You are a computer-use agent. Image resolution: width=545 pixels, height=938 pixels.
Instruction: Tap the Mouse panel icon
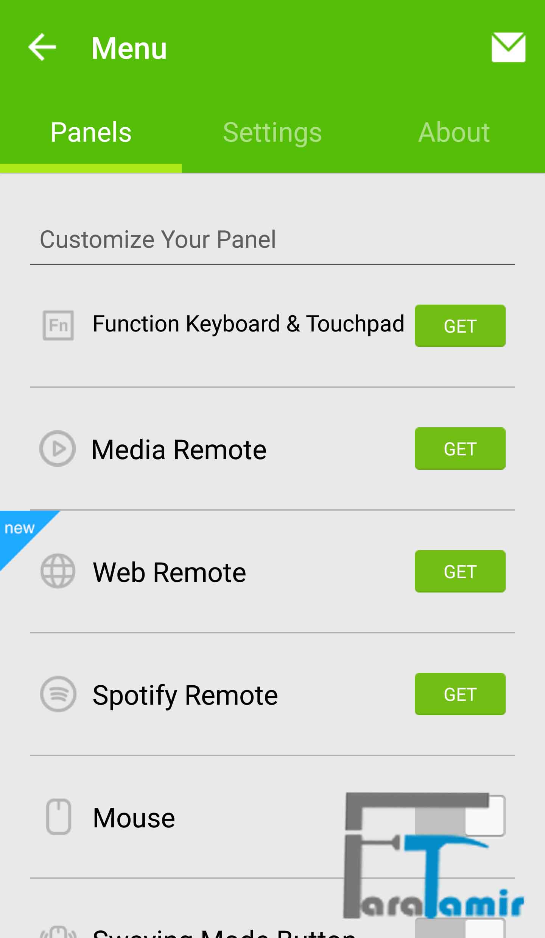58,817
